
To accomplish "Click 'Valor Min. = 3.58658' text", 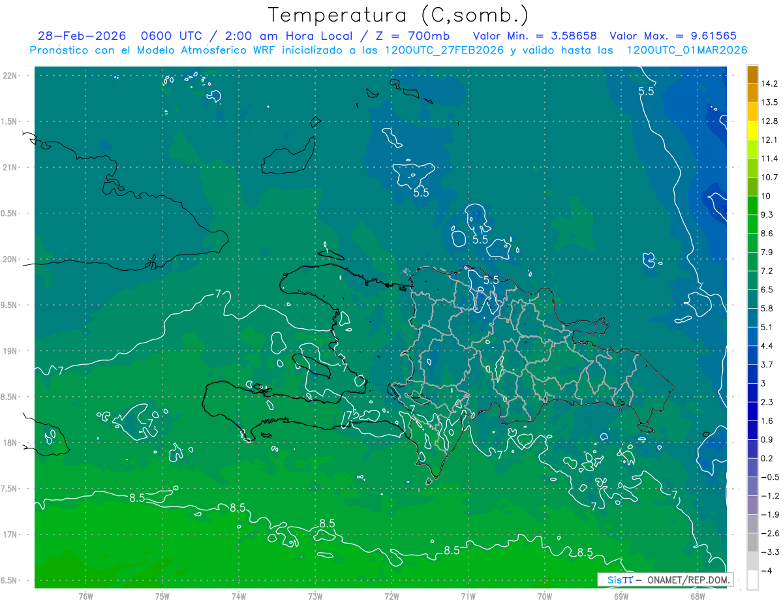I will (x=535, y=36).
